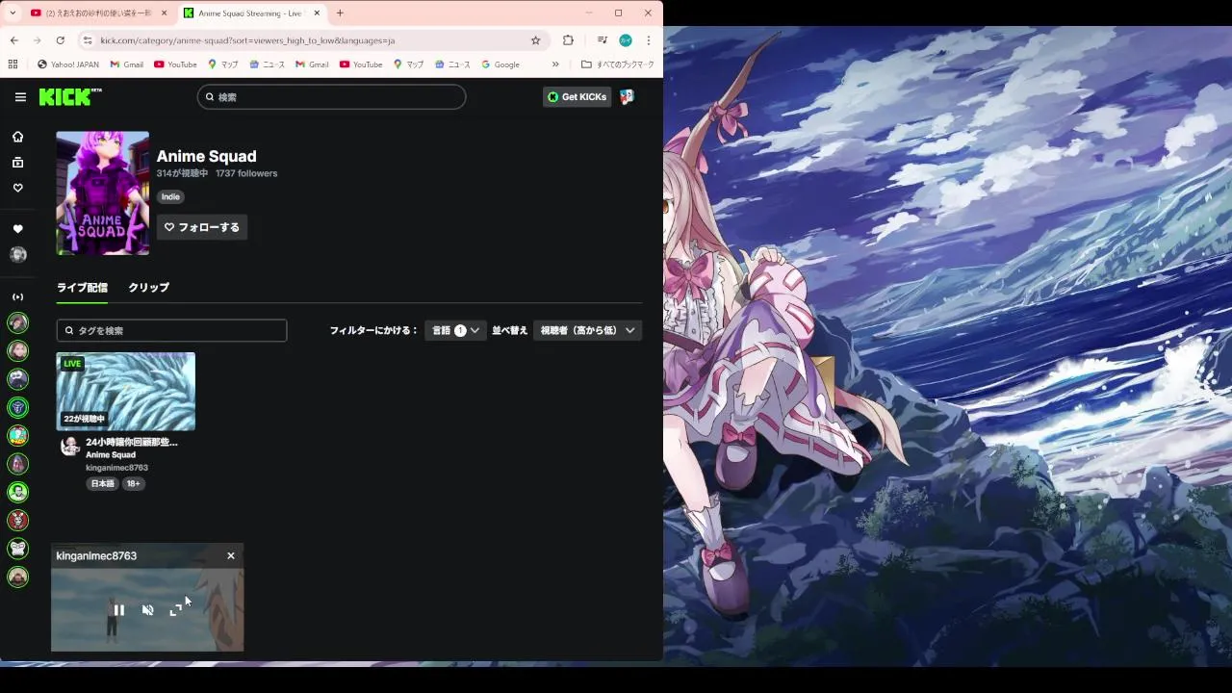
Task: Open Yahoo! JAPAN bookmark
Action: point(67,64)
